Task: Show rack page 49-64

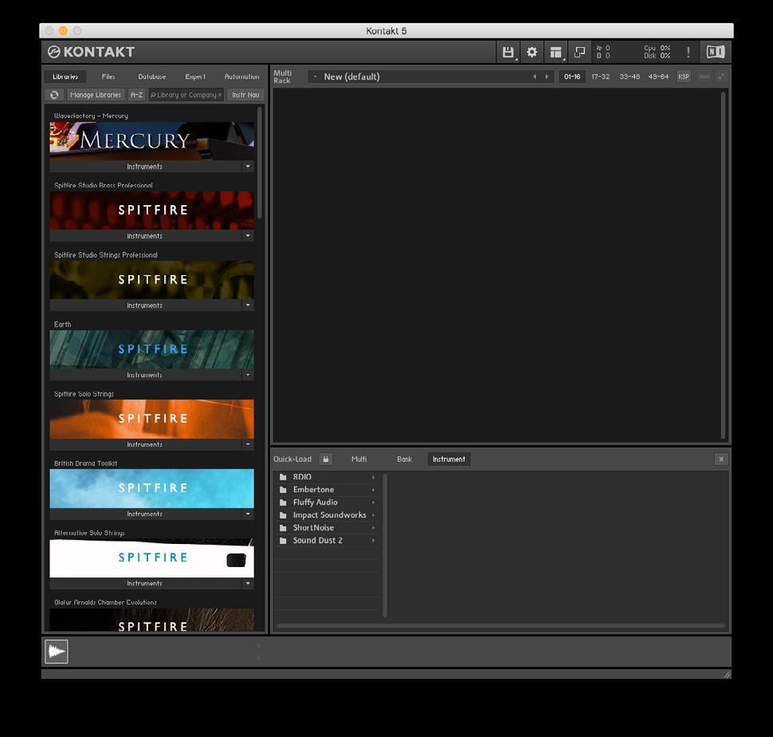Action: pos(658,77)
